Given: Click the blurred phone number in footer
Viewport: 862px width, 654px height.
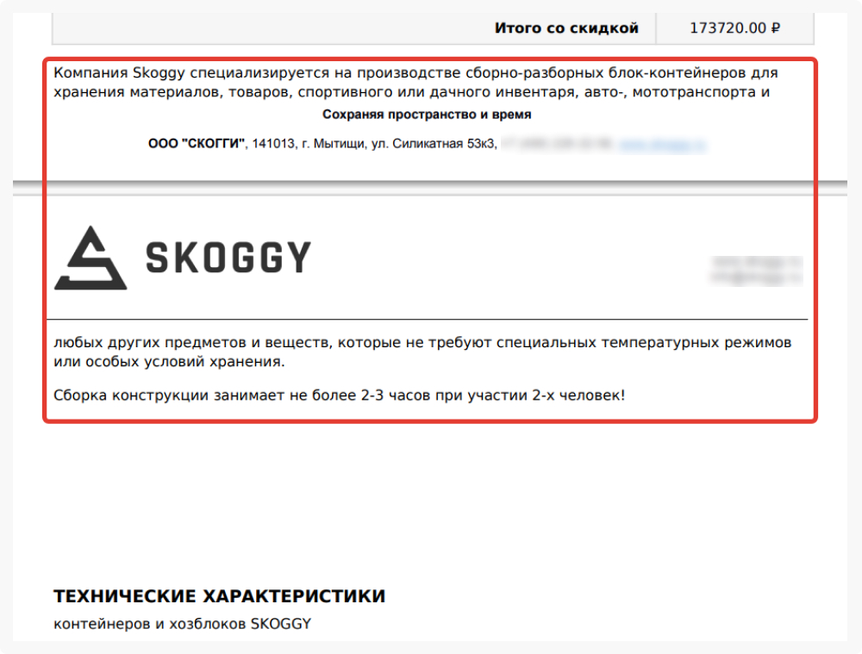Looking at the screenshot, I should click(557, 144).
